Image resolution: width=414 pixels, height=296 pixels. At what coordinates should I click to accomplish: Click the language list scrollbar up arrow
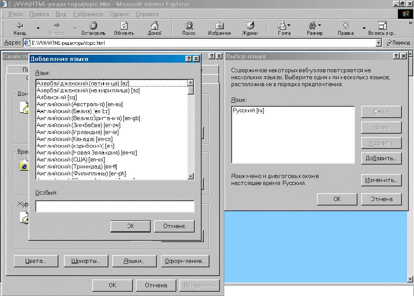(191, 83)
